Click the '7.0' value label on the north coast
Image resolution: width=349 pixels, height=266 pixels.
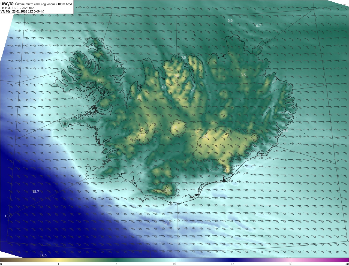[x=183, y=58]
